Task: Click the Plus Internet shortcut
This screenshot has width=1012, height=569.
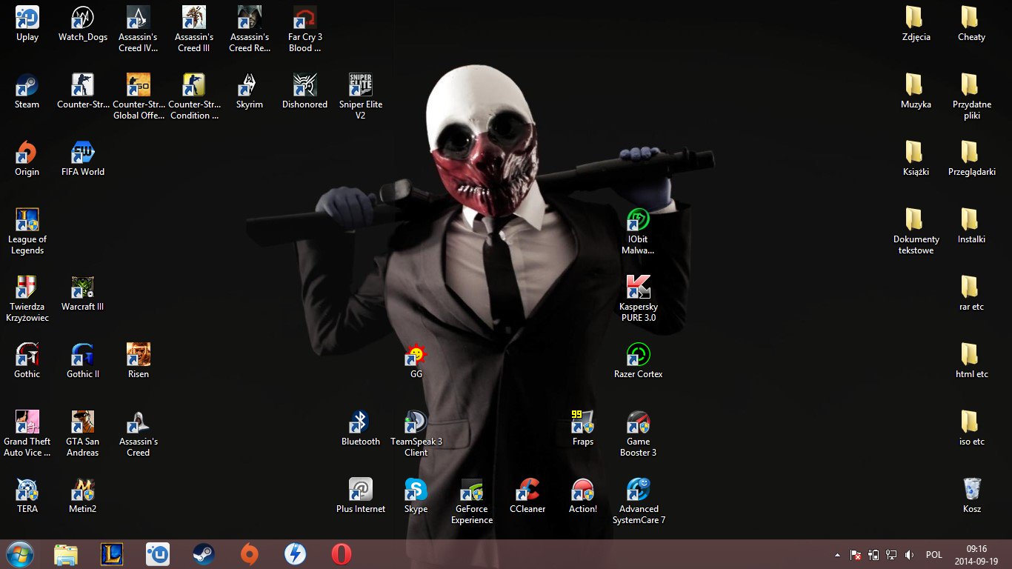Action: pos(361,496)
